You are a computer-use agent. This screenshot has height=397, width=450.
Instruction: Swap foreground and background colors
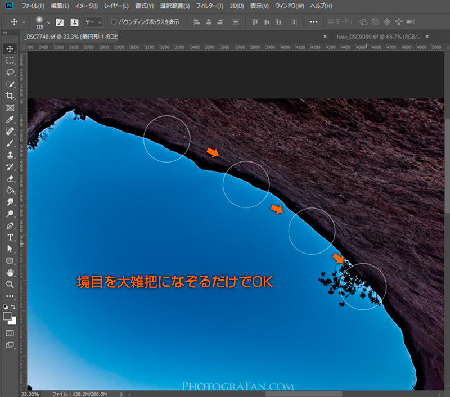click(13, 306)
